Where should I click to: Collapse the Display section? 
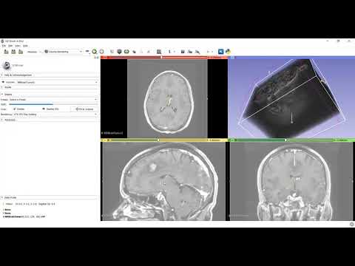pyautogui.click(x=50, y=95)
